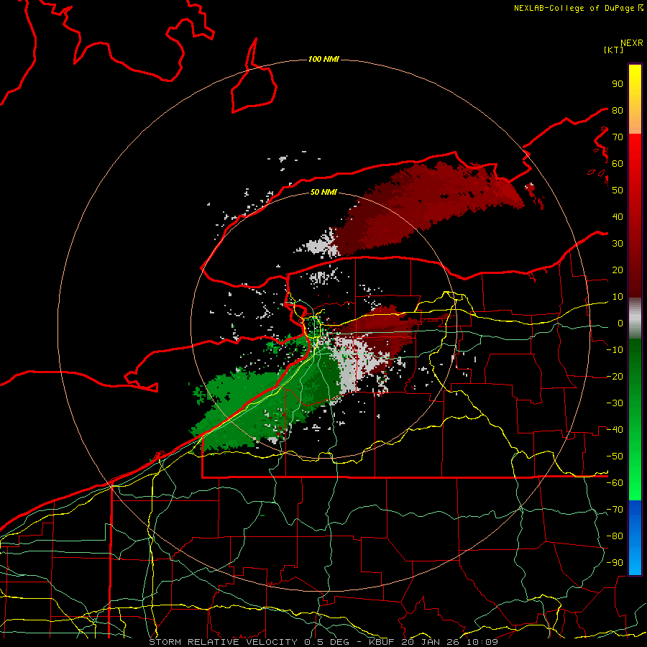This screenshot has width=647, height=647.
Task: Click the -60 scale value
Action: 615,483
